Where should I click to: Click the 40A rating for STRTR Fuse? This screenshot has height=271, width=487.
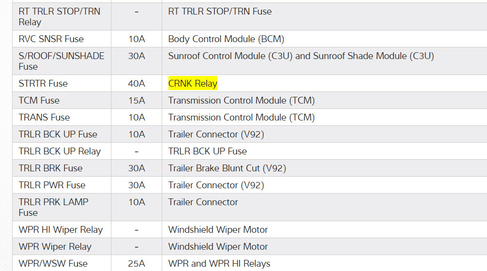(137, 84)
